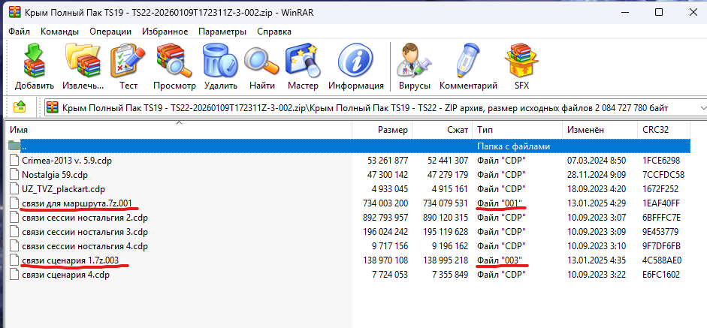Open the Просмотр (View) tool

click(x=174, y=68)
